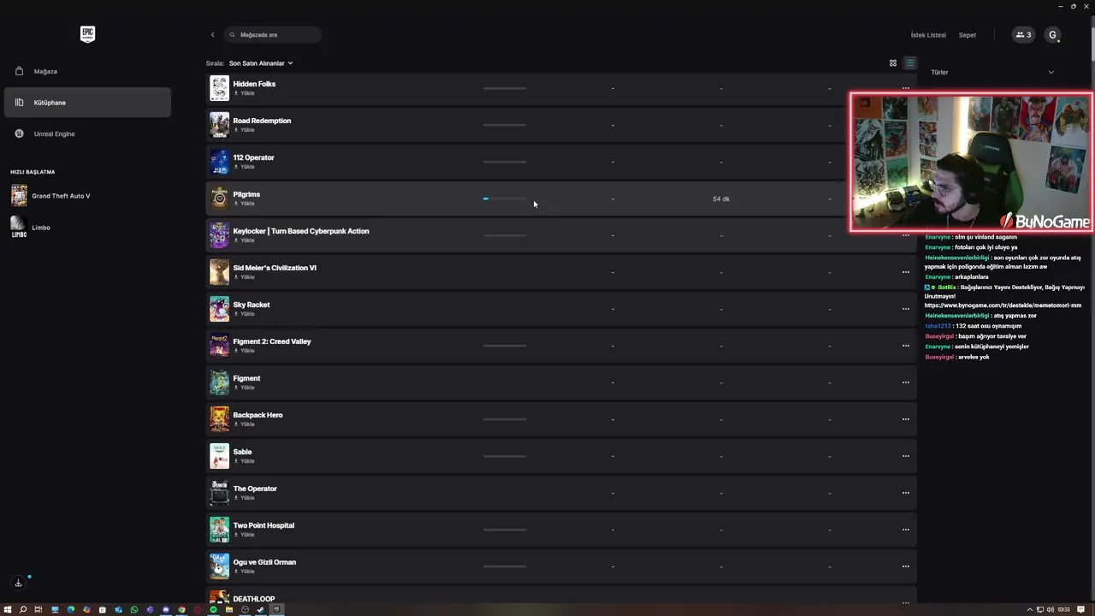Open the friends list button
This screenshot has width=1095, height=616.
(1023, 35)
